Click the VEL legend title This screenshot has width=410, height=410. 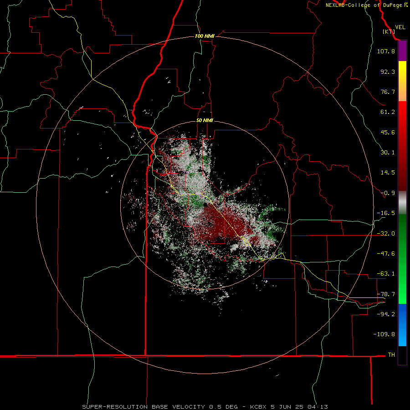tap(400, 27)
